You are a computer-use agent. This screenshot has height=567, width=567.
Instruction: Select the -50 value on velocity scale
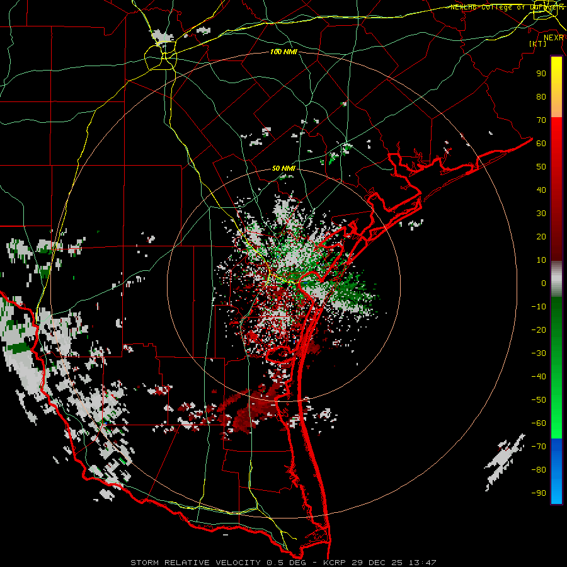[x=539, y=400]
